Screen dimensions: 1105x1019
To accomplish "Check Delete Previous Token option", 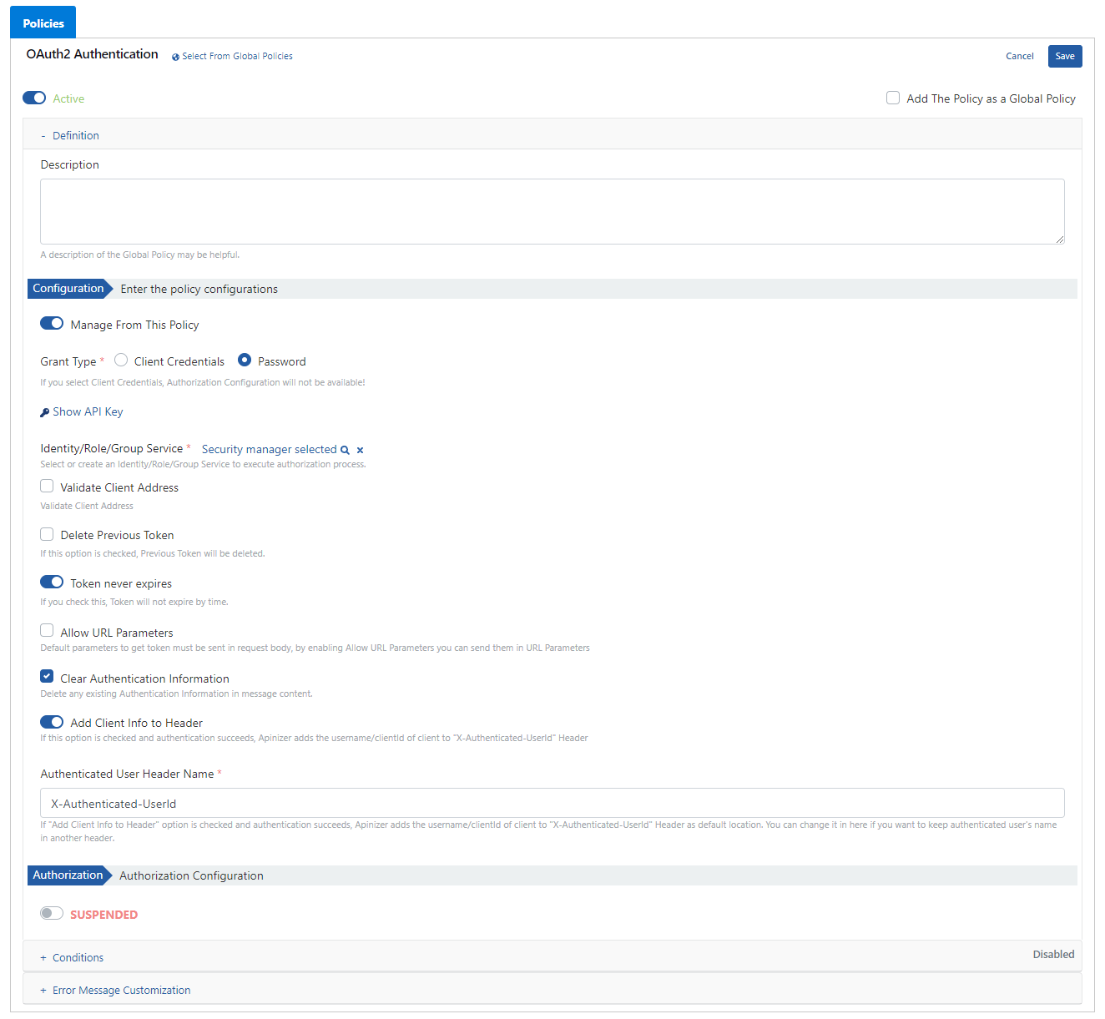I will coord(47,534).
